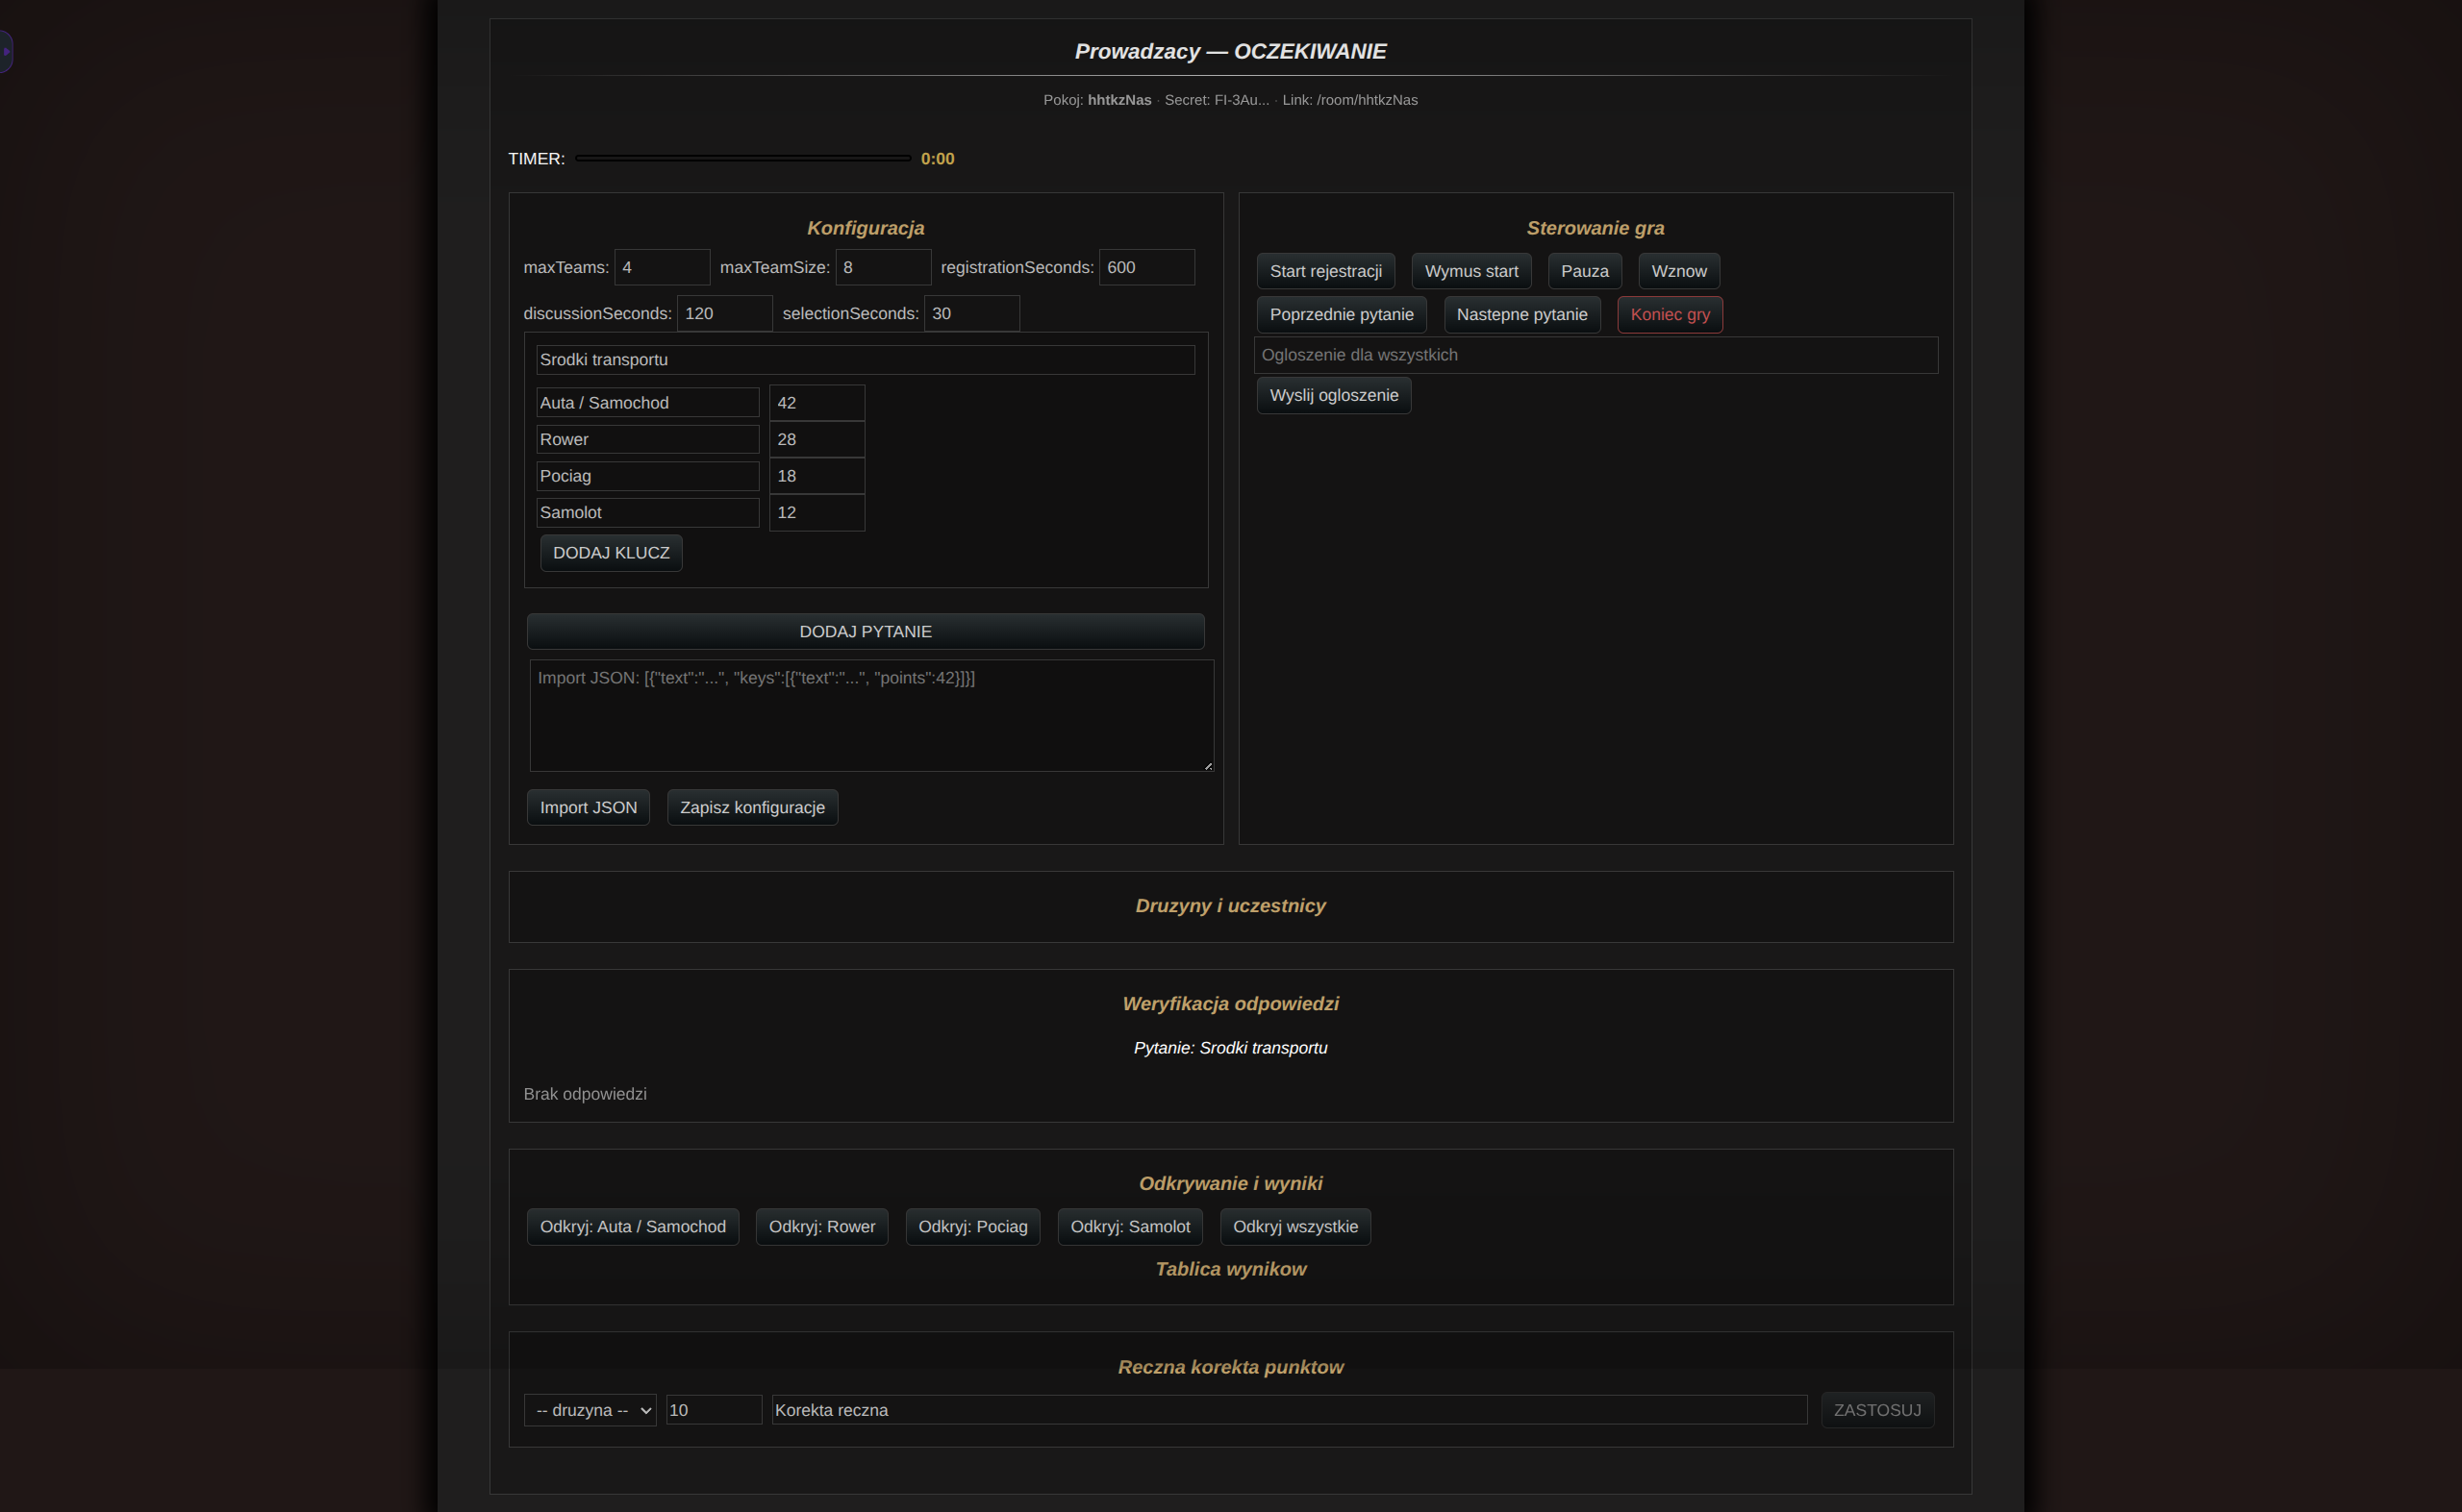Click the TIMER progress bar
The width and height of the screenshot is (2462, 1512).
click(742, 158)
